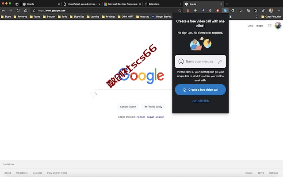Open the browser Settings and more menu
Viewport: 283px width, 177px height.
click(279, 11)
